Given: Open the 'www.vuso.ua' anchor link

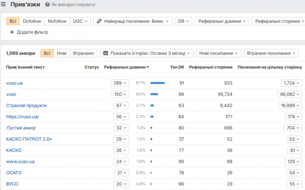Looking at the screenshot, I should pyautogui.click(x=20, y=161).
